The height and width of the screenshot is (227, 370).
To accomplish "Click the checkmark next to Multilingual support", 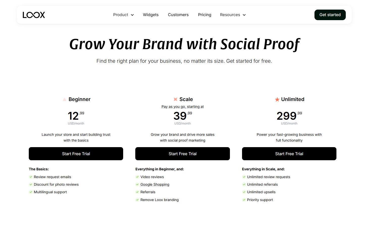I will [x=31, y=192].
